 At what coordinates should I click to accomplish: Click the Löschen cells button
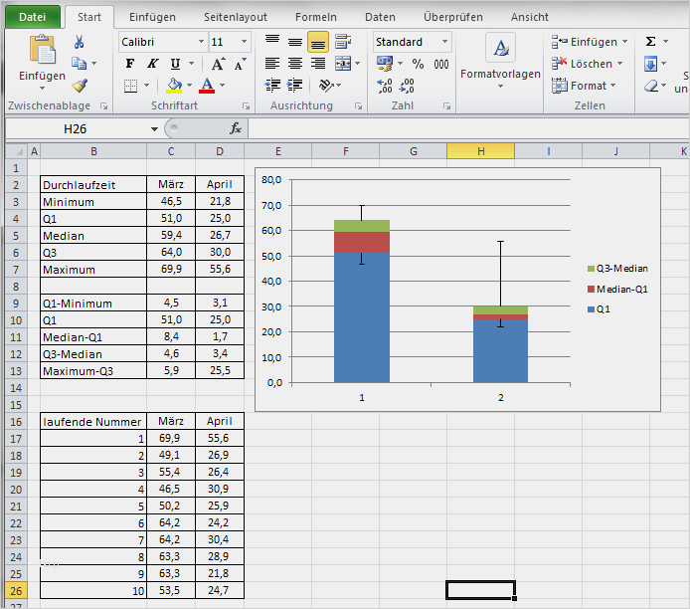tap(588, 64)
